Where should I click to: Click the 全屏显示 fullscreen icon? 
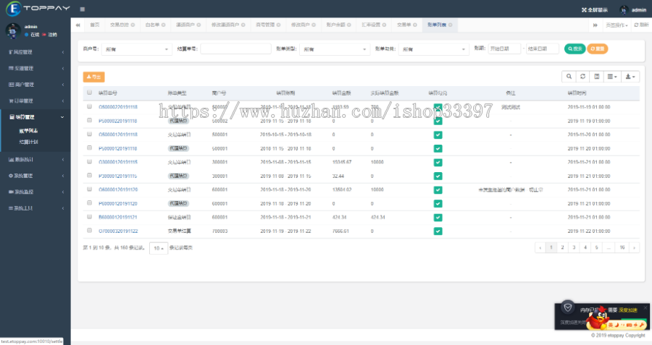point(585,9)
